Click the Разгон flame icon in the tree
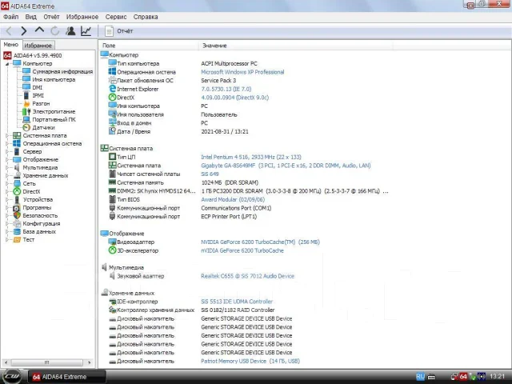 pyautogui.click(x=26, y=103)
